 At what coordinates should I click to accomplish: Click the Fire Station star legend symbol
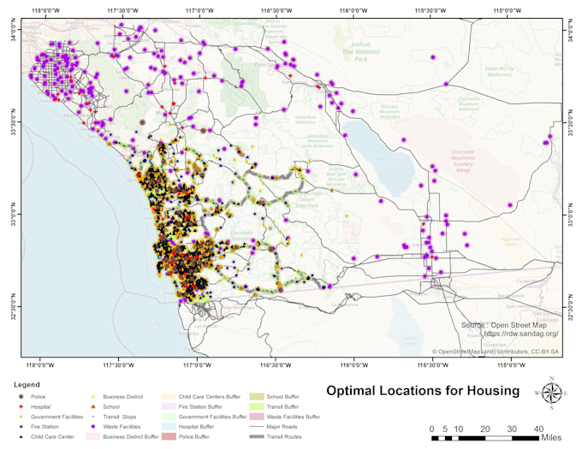[x=21, y=427]
